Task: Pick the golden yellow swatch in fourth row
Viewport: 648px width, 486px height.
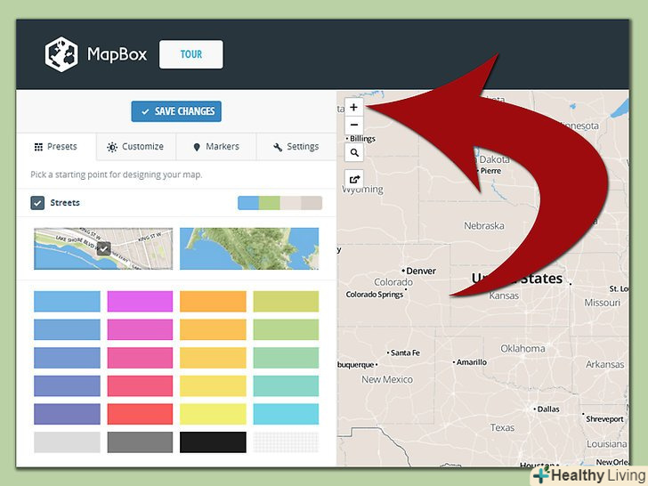Action: tap(213, 385)
